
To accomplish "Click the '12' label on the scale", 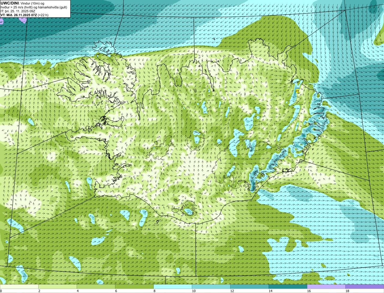I will point(232,291).
